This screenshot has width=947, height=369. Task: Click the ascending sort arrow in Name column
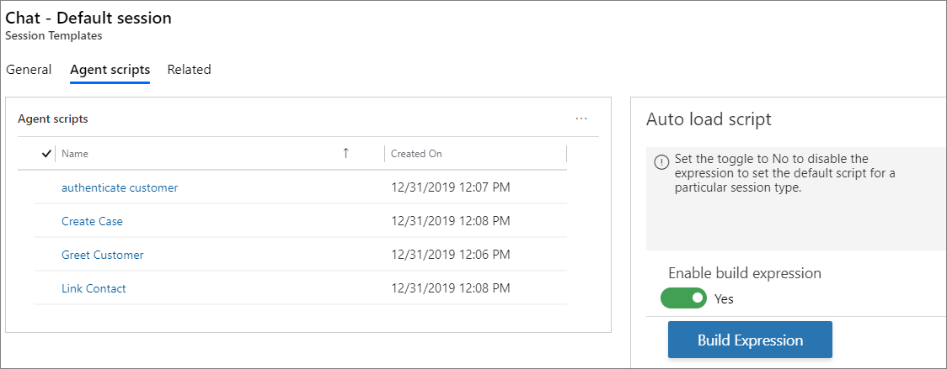345,153
